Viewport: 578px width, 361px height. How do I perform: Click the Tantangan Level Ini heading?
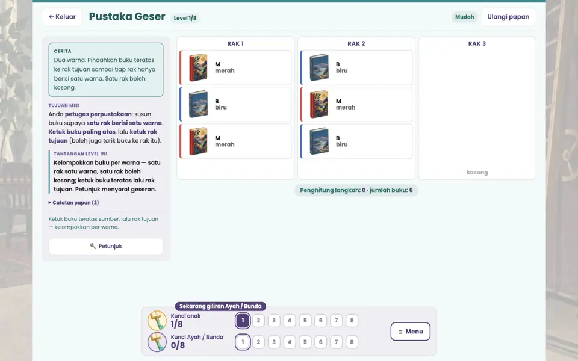(80, 153)
